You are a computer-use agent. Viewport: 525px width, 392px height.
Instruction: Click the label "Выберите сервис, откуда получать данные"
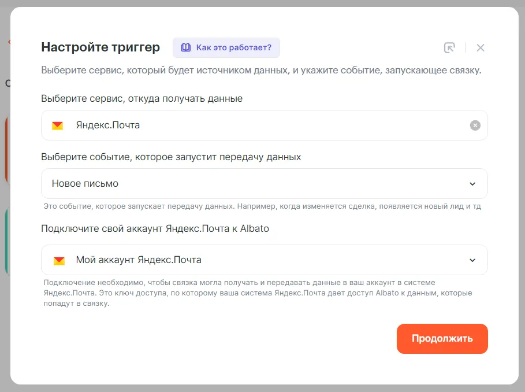[x=142, y=98]
